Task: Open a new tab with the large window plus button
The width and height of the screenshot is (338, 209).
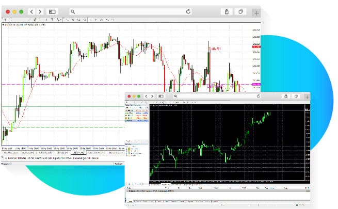Action: pyautogui.click(x=256, y=12)
